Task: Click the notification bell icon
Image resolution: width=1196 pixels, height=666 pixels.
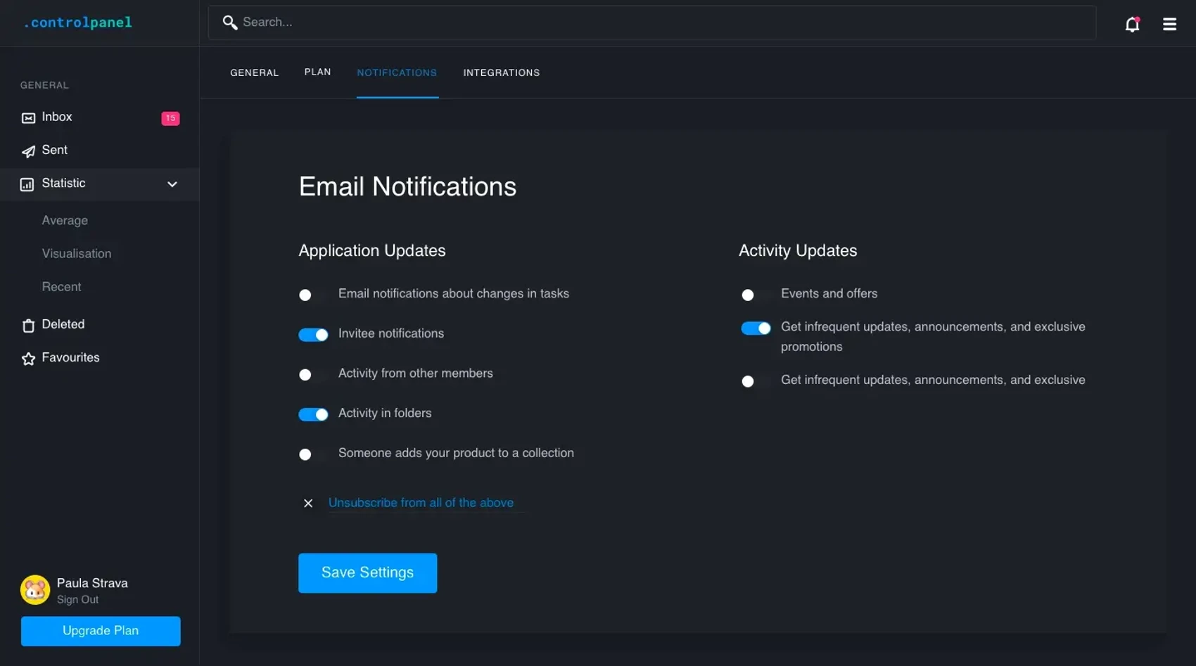Action: 1132,25
